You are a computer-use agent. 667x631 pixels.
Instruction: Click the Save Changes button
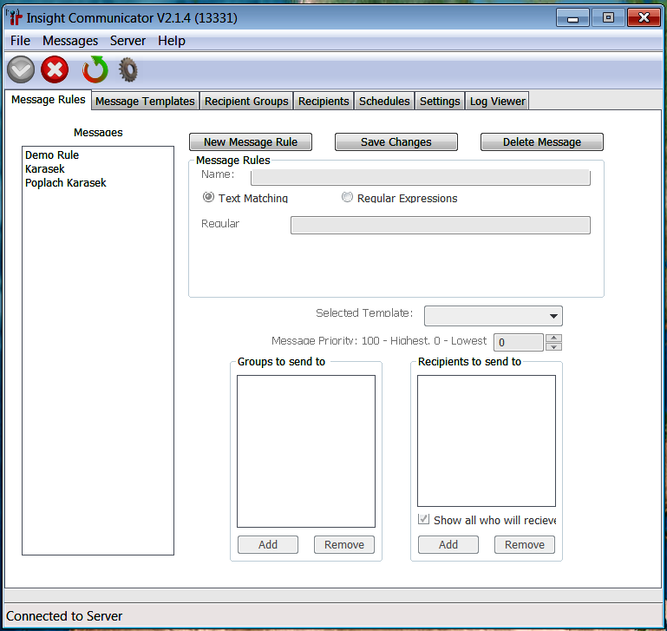tap(396, 142)
